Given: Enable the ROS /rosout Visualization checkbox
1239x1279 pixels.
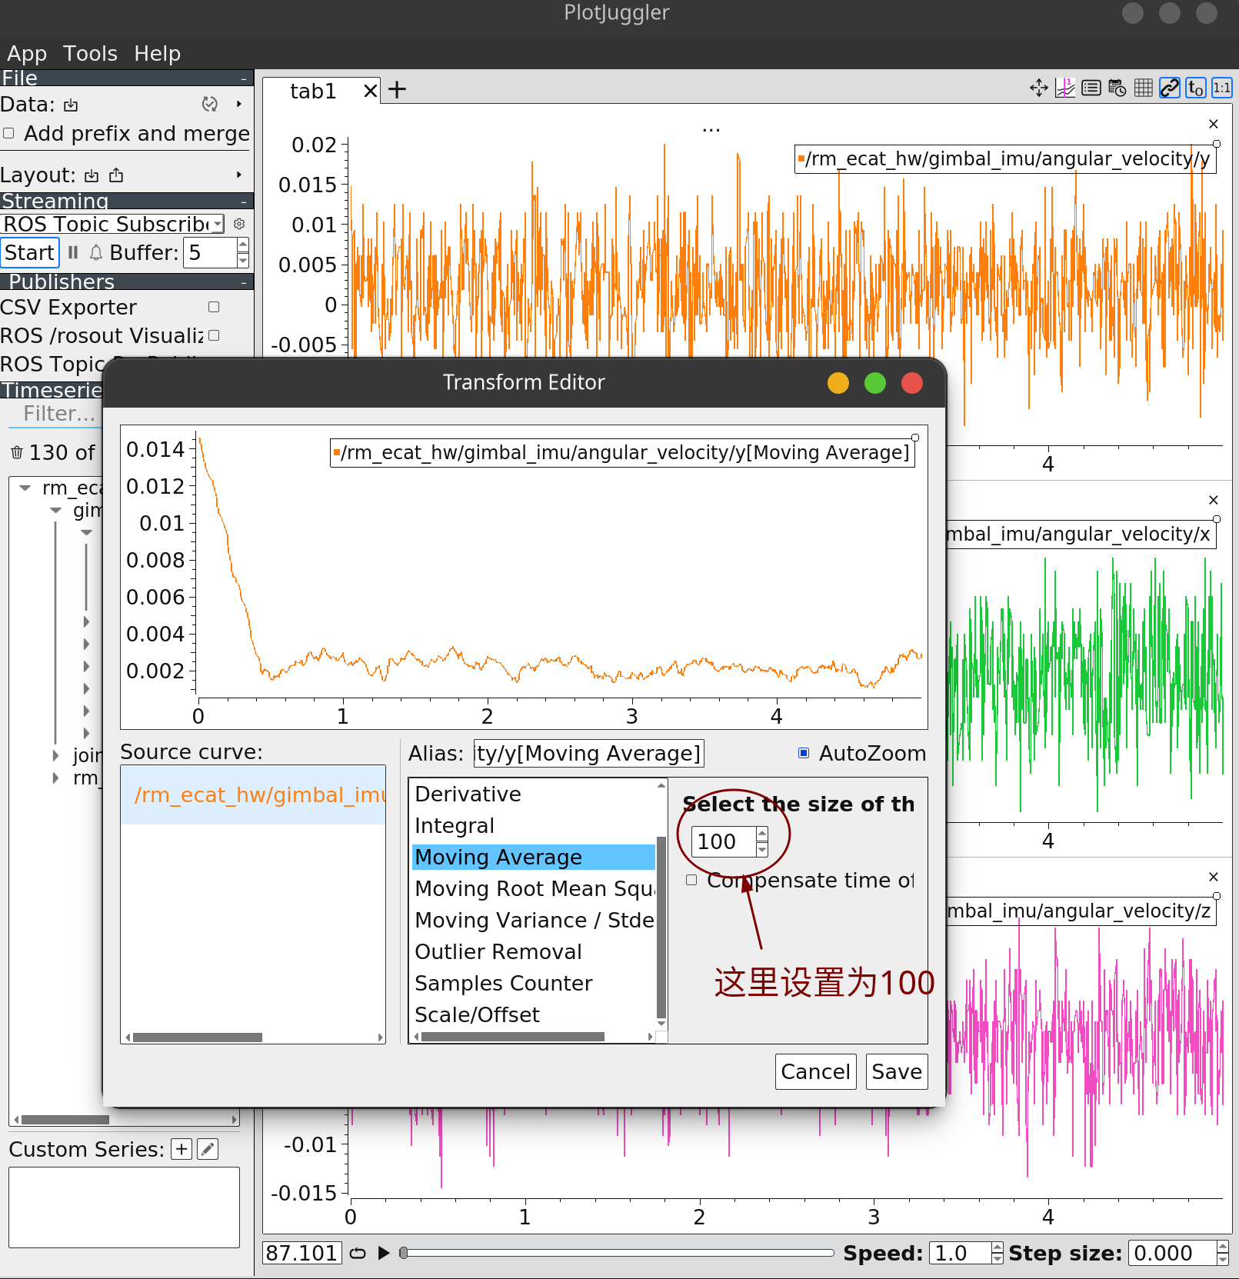Looking at the screenshot, I should tap(214, 335).
